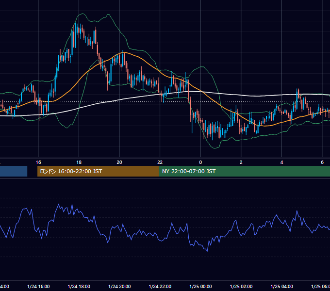Click the 1/24 22:00 date label
Screen dimensions: 330x291
coord(160,286)
